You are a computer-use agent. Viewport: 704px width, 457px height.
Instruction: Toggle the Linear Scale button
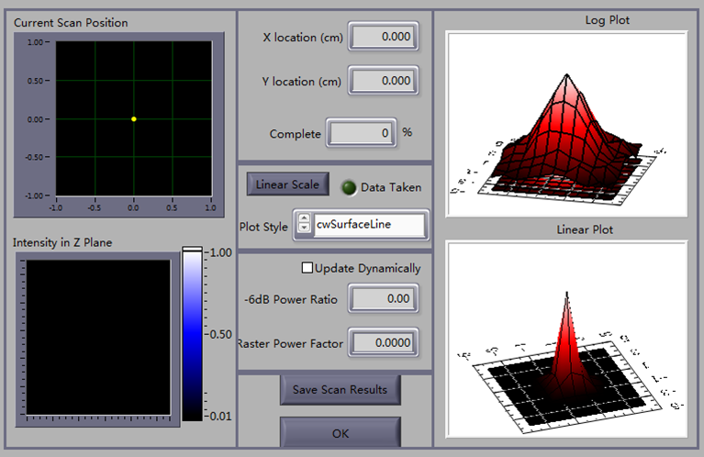tap(286, 184)
